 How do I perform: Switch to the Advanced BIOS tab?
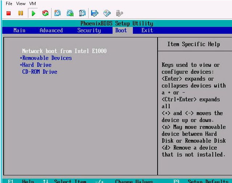pos(51,30)
